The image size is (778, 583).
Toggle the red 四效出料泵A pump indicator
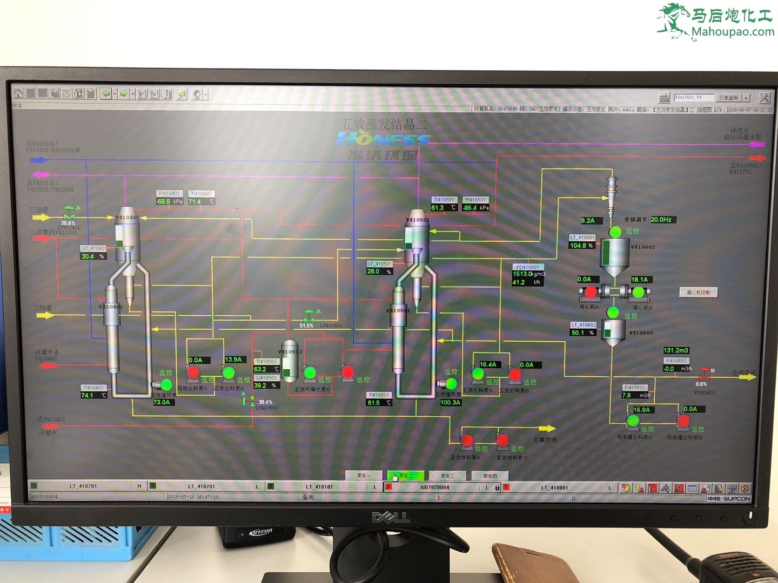click(x=193, y=372)
